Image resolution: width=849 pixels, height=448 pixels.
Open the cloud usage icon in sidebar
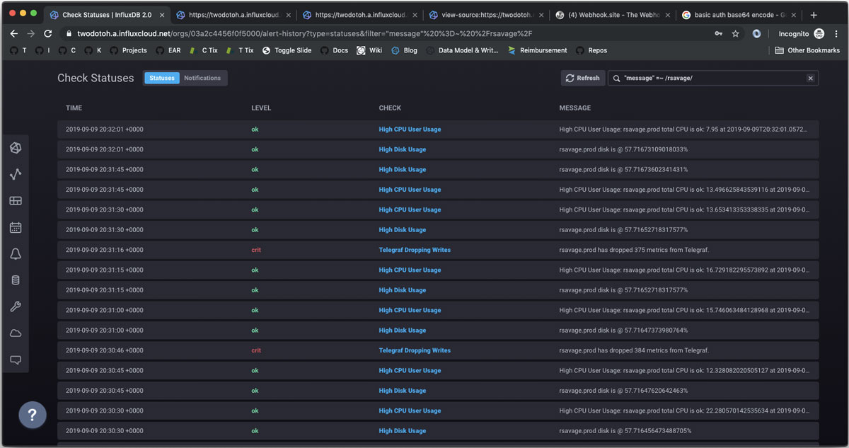click(16, 333)
